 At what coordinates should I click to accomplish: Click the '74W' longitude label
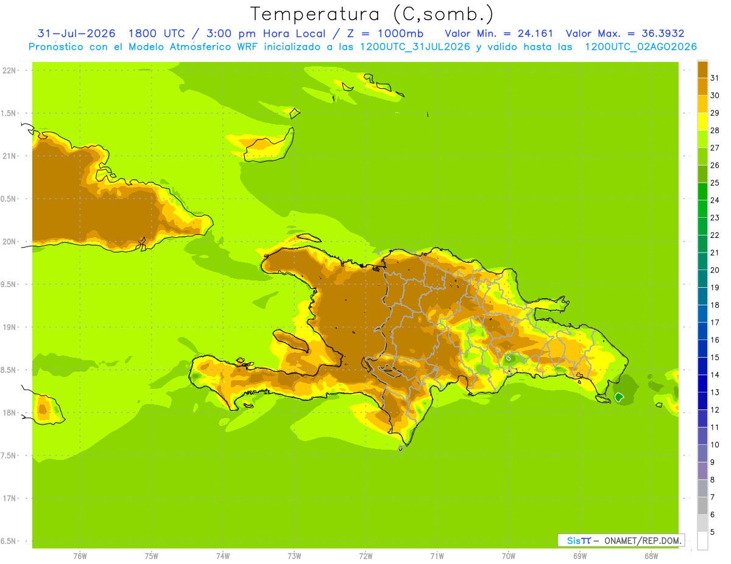[223, 556]
